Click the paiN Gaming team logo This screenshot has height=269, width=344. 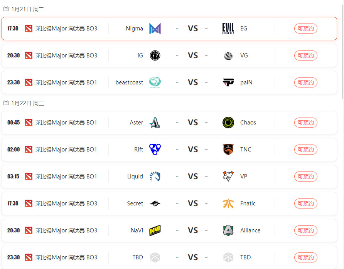click(228, 82)
